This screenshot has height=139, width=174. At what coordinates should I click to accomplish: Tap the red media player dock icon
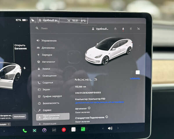(64, 130)
